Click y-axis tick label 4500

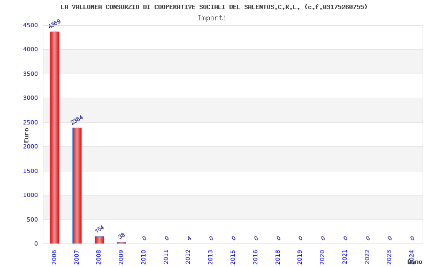click(x=30, y=25)
